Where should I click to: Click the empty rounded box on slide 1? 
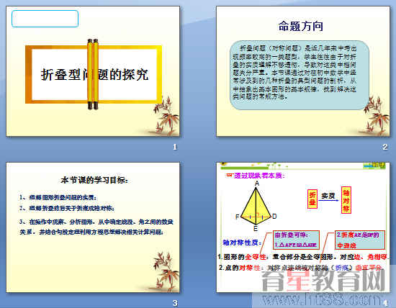(x=45, y=19)
